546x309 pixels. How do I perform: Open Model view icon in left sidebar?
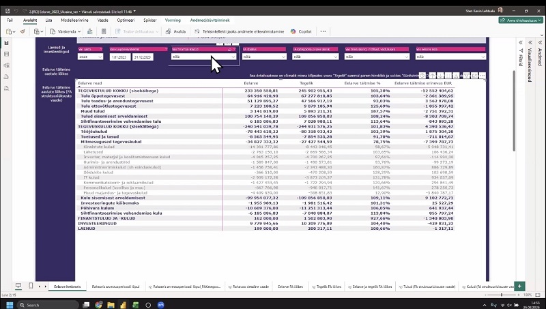(x=6, y=65)
